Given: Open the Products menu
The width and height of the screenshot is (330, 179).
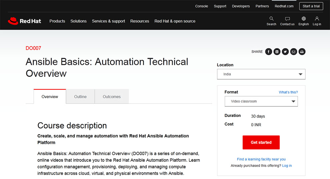Looking at the screenshot, I should pyautogui.click(x=57, y=21).
